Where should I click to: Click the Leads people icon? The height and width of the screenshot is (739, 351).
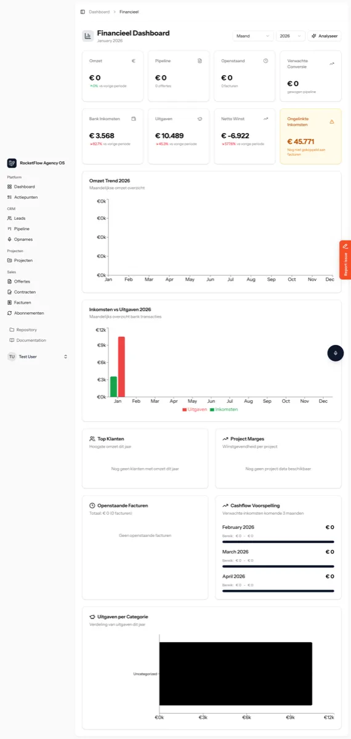(9, 218)
